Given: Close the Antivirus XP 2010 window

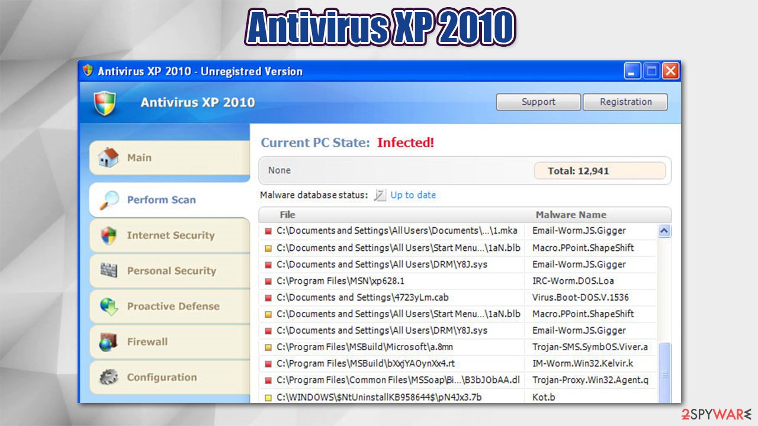Looking at the screenshot, I should point(670,72).
